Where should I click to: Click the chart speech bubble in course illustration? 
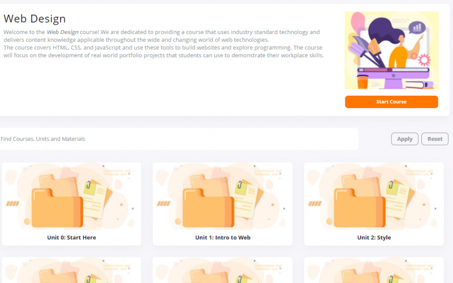[x=417, y=27]
